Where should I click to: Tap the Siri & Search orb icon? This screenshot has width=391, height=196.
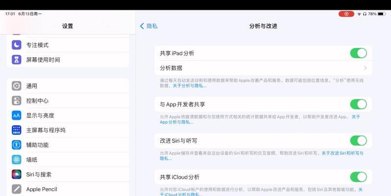click(x=17, y=174)
